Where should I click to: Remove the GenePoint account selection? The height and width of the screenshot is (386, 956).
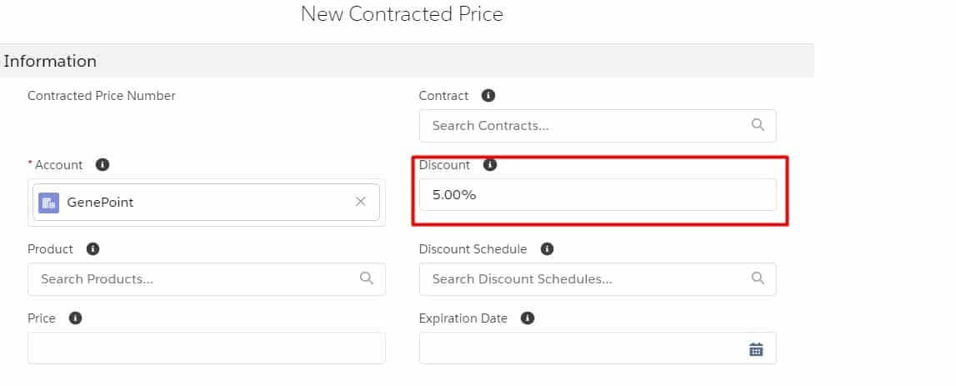(x=361, y=202)
